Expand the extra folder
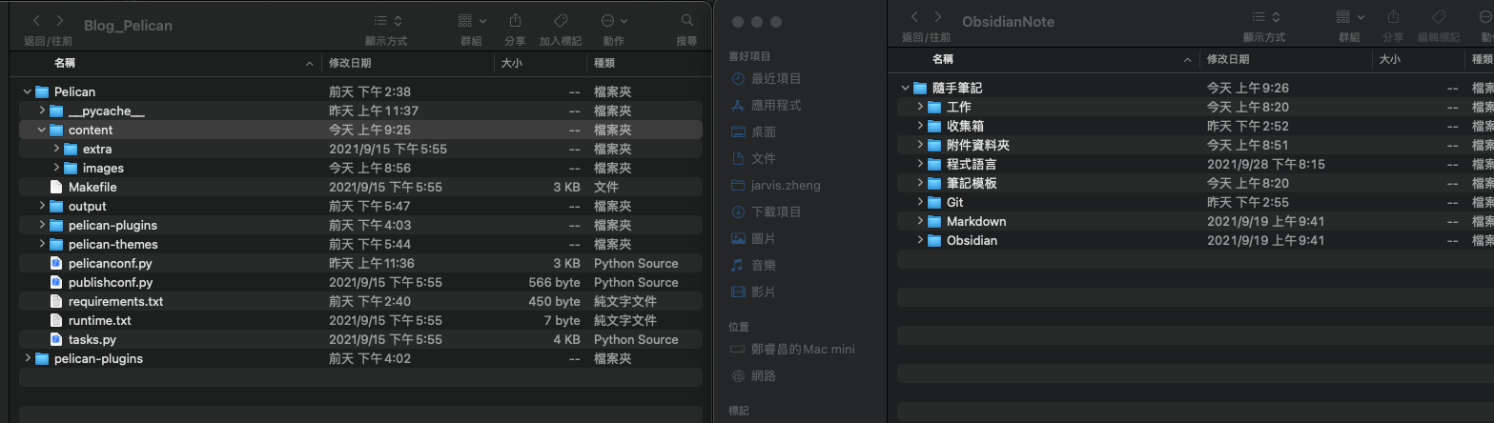This screenshot has height=423, width=1494. (x=57, y=150)
